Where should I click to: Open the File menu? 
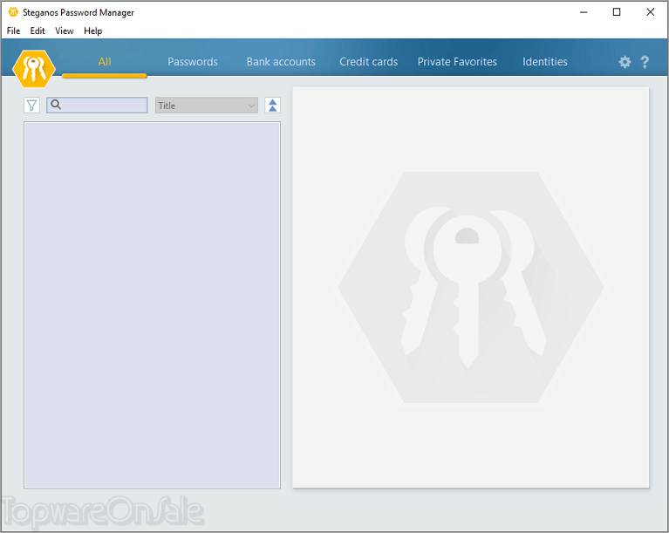click(13, 31)
